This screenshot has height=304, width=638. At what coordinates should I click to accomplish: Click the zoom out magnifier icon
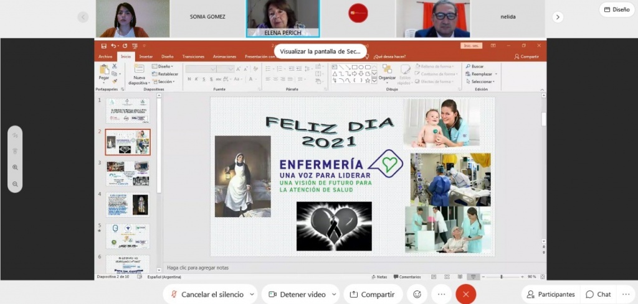tap(15, 184)
